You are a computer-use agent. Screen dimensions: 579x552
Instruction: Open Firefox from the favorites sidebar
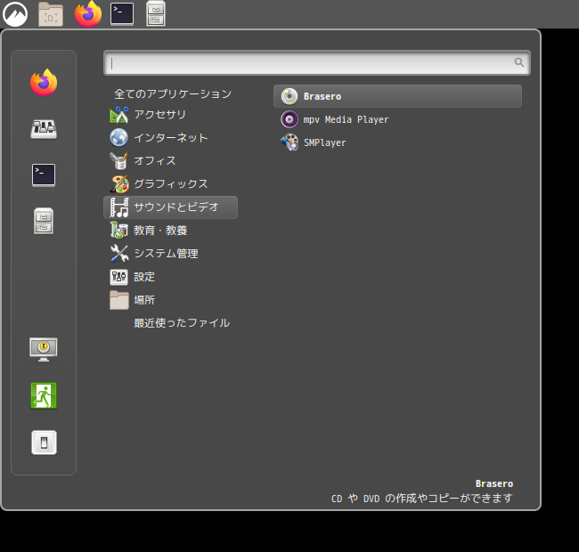tap(44, 82)
